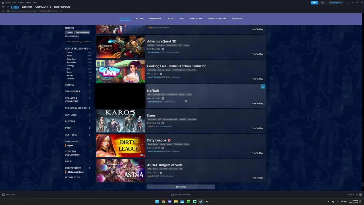Open Friends & Chat icon
The image size is (364, 205).
[361, 195]
